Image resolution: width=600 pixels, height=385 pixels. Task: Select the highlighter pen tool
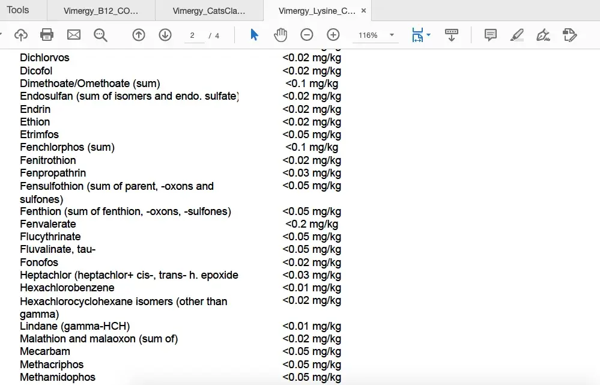517,35
